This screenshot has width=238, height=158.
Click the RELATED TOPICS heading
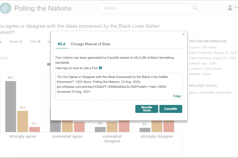coord(203,86)
